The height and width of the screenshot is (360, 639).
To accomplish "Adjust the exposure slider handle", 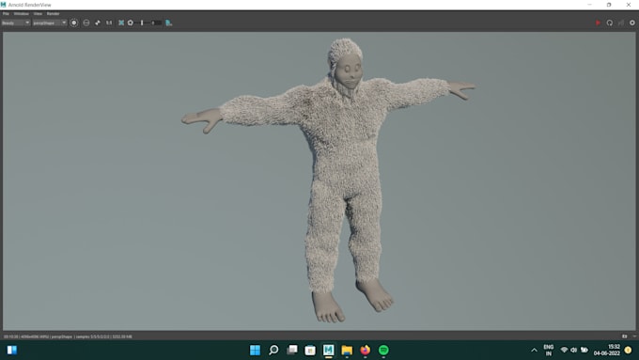I will 142,23.
